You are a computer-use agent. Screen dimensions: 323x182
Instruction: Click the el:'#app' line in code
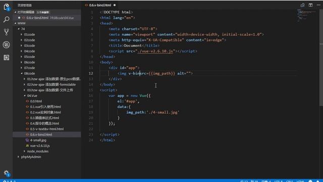tap(128, 101)
